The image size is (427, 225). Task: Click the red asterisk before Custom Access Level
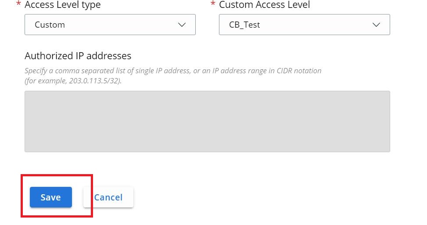pyautogui.click(x=213, y=4)
